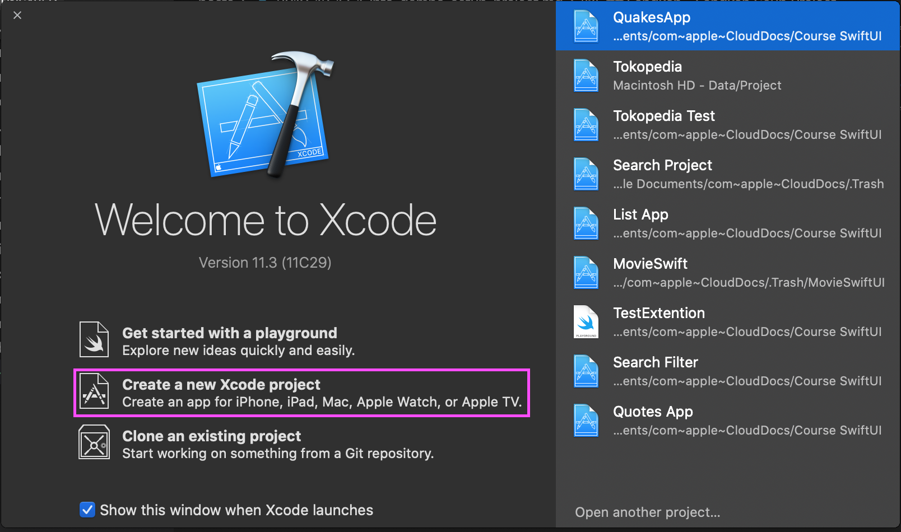901x532 pixels.
Task: Click the new Xcode project icon
Action: pos(94,391)
